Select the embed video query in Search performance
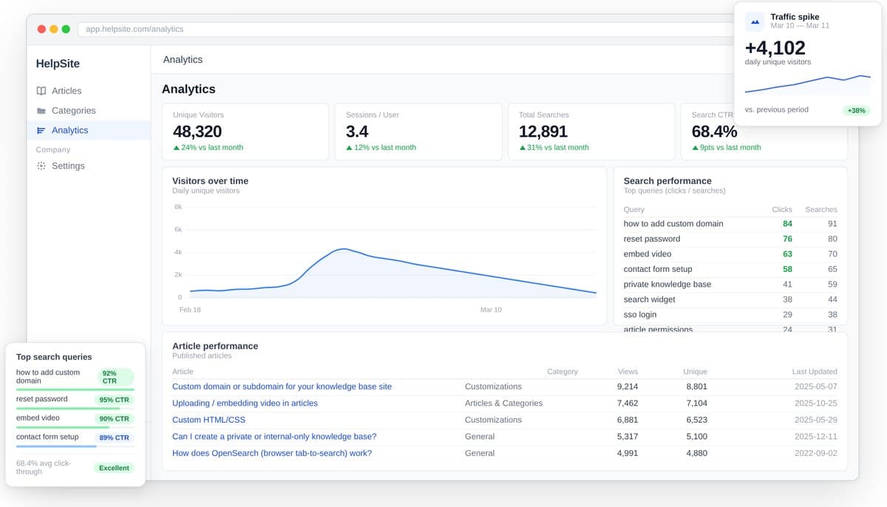 (730, 253)
